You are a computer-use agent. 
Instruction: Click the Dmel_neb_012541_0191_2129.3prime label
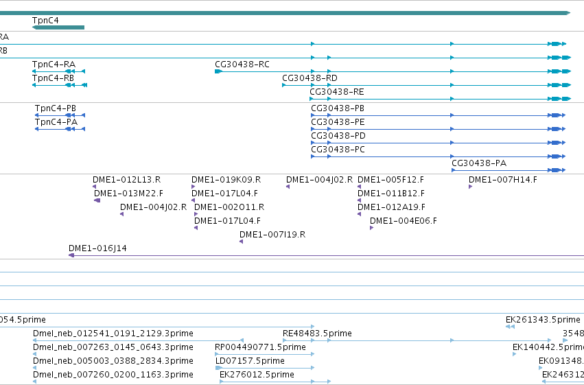point(113,334)
